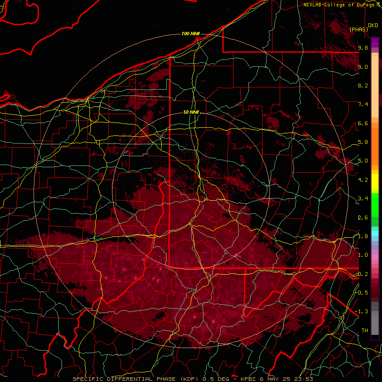Click the 9.8 value on the legend
This screenshot has width=382, height=382.
pos(363,48)
